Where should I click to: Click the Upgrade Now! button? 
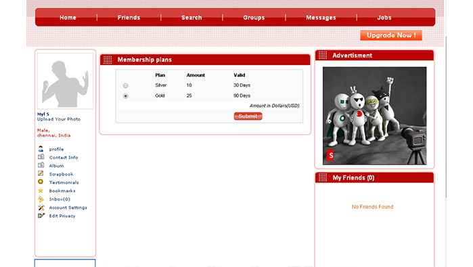[391, 35]
